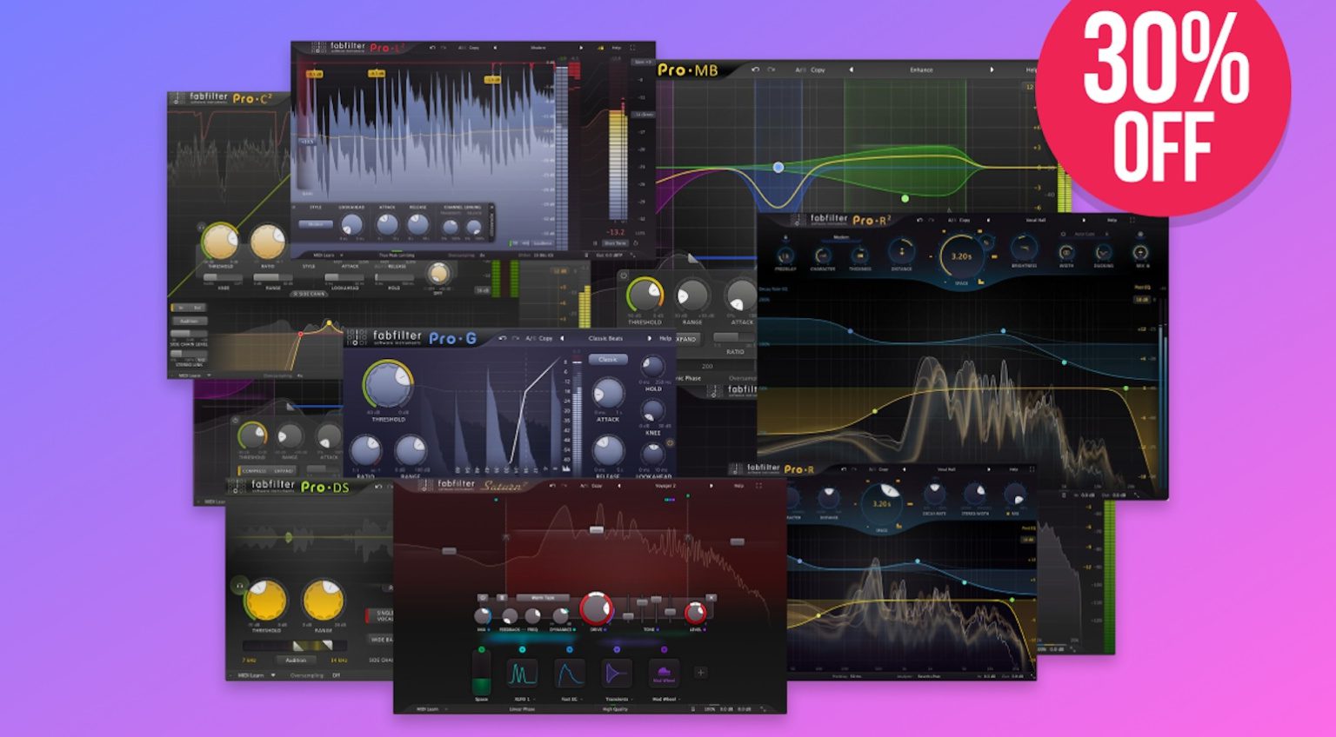1336x737 pixels.
Task: Click the Pro-MB blue band handle
Action: tap(778, 167)
